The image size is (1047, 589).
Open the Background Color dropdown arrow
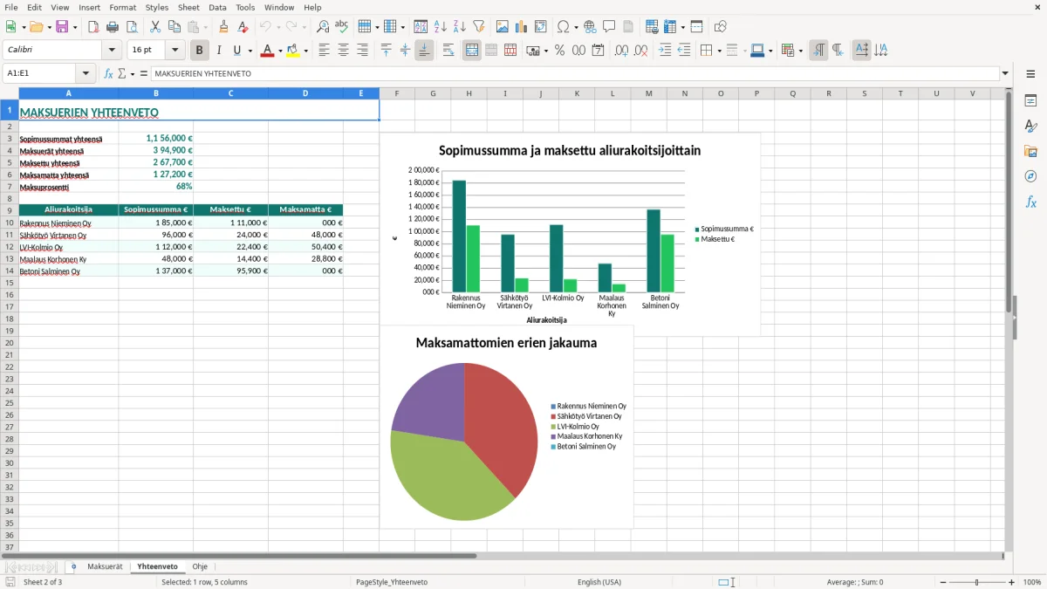(305, 51)
